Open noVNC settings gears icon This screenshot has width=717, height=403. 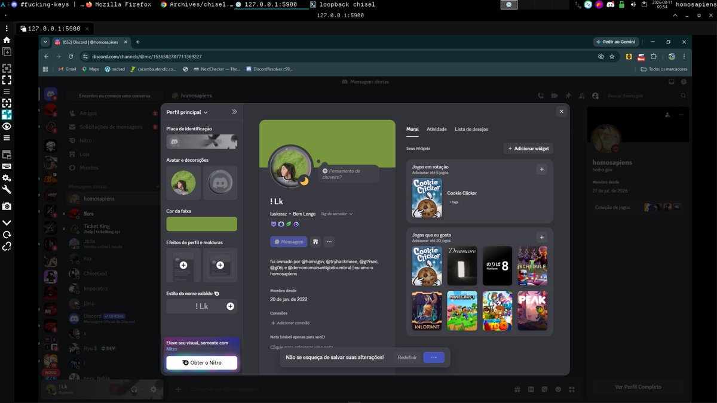[x=7, y=178]
